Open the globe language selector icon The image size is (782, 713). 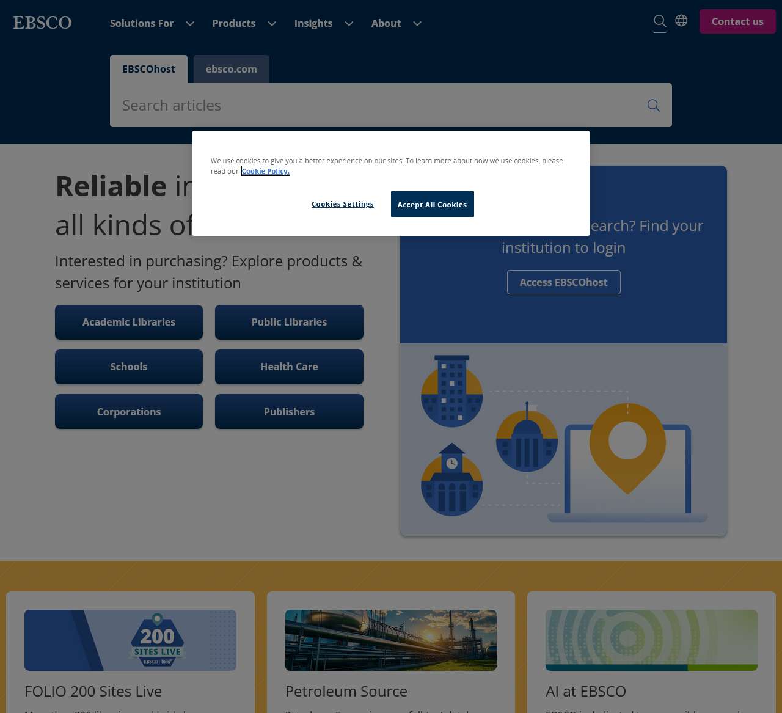[681, 20]
